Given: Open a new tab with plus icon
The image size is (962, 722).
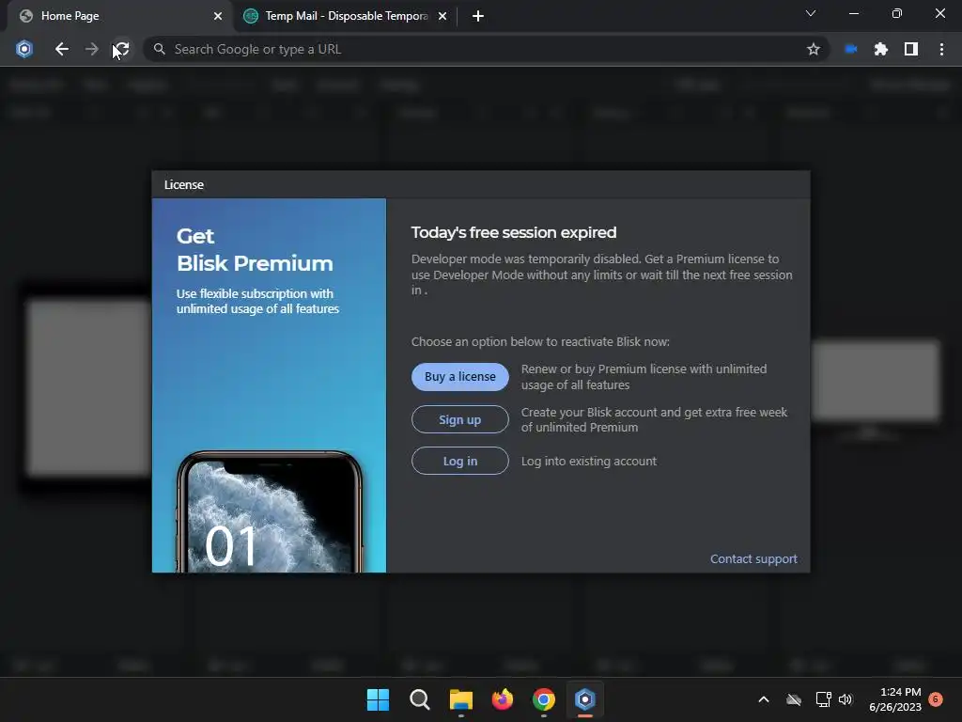Looking at the screenshot, I should point(478,16).
